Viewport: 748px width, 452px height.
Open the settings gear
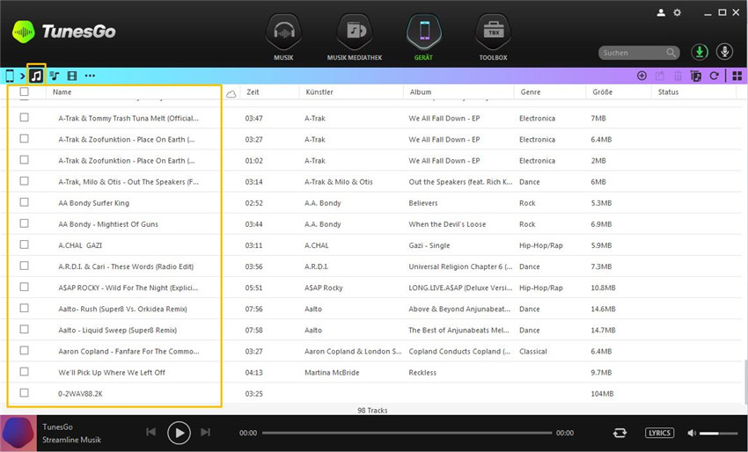pyautogui.click(x=677, y=13)
